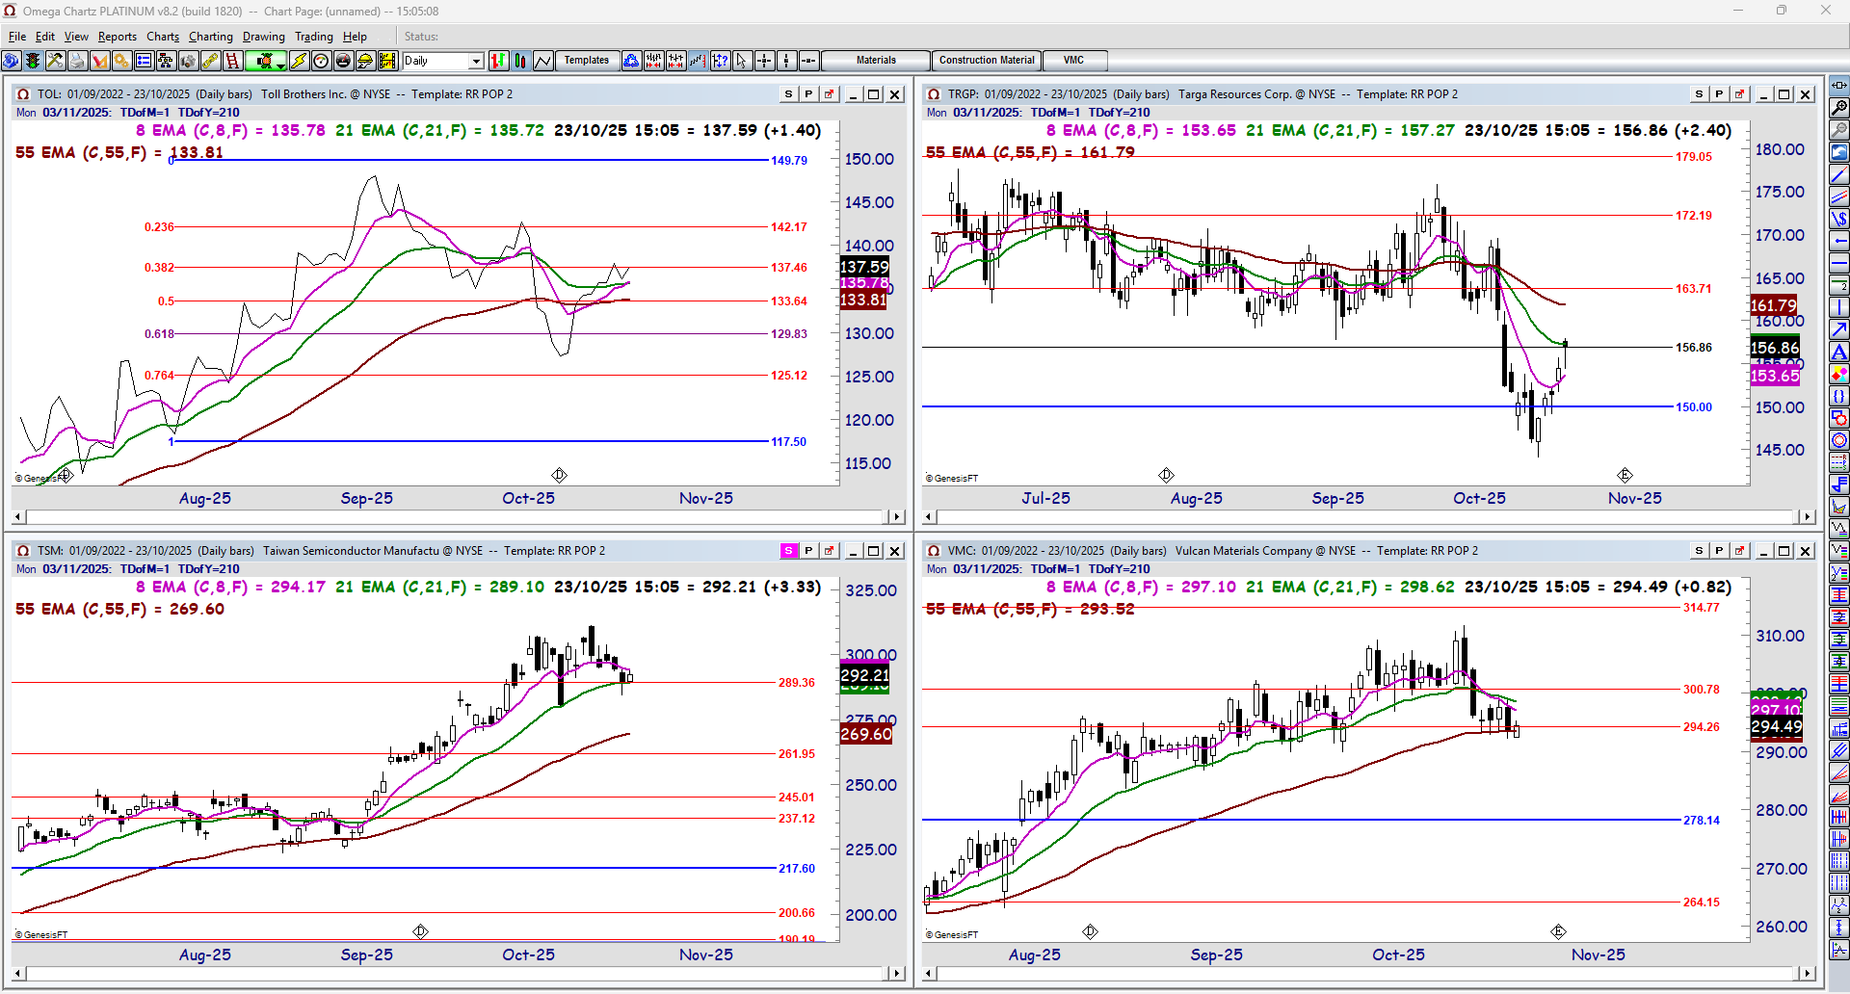The height and width of the screenshot is (994, 1850).
Task: Toggle the magenta S button on TSM chart
Action: pyautogui.click(x=788, y=551)
